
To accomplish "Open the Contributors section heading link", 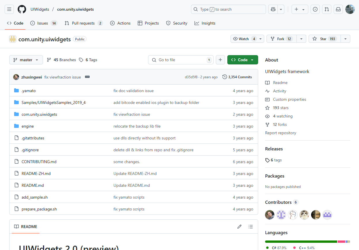I will coord(281,202).
